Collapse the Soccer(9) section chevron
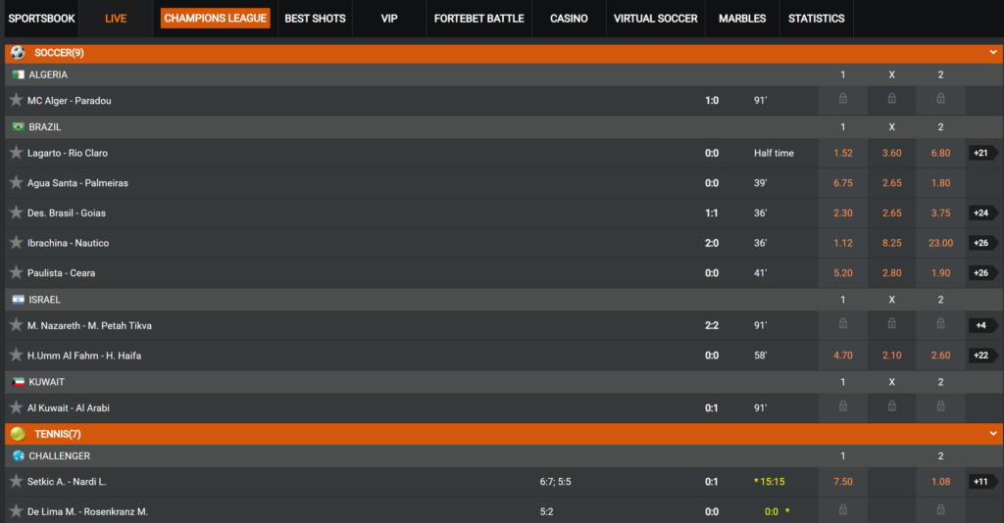This screenshot has width=1004, height=523. click(993, 53)
